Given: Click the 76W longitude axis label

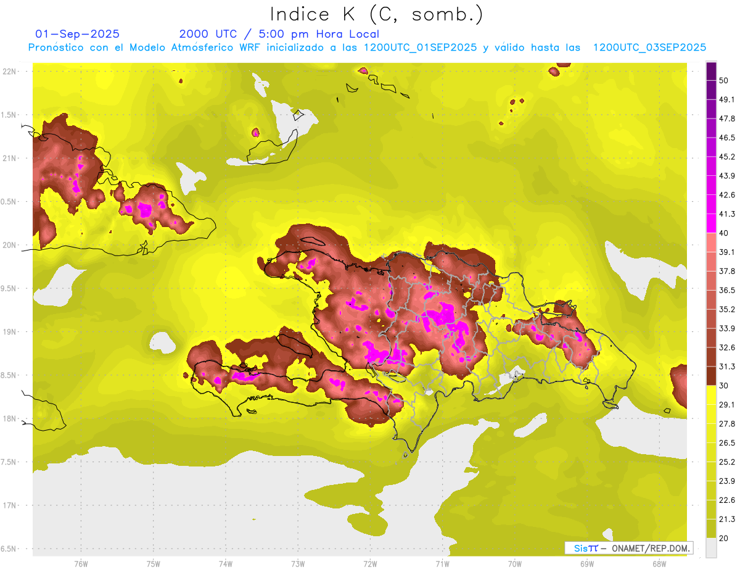Looking at the screenshot, I should tap(81, 563).
